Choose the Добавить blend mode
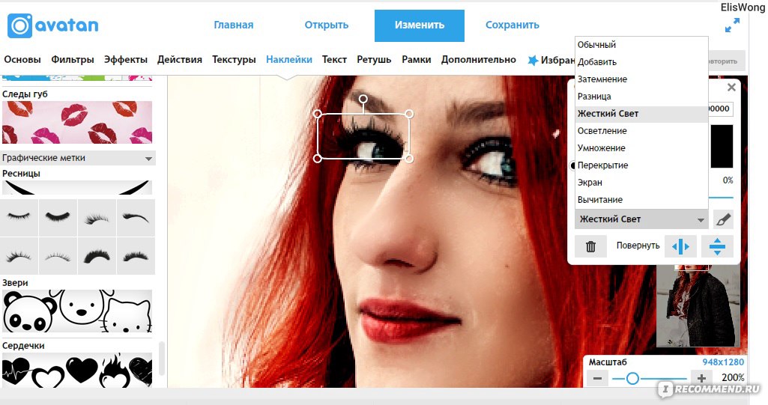The height and width of the screenshot is (405, 768). pyautogui.click(x=641, y=62)
